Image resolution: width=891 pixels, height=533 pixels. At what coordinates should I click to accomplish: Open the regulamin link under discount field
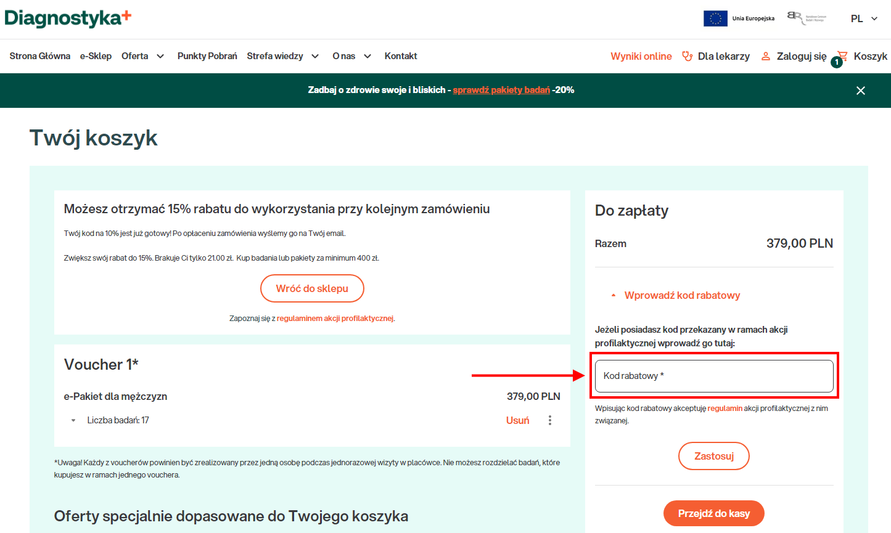click(725, 409)
